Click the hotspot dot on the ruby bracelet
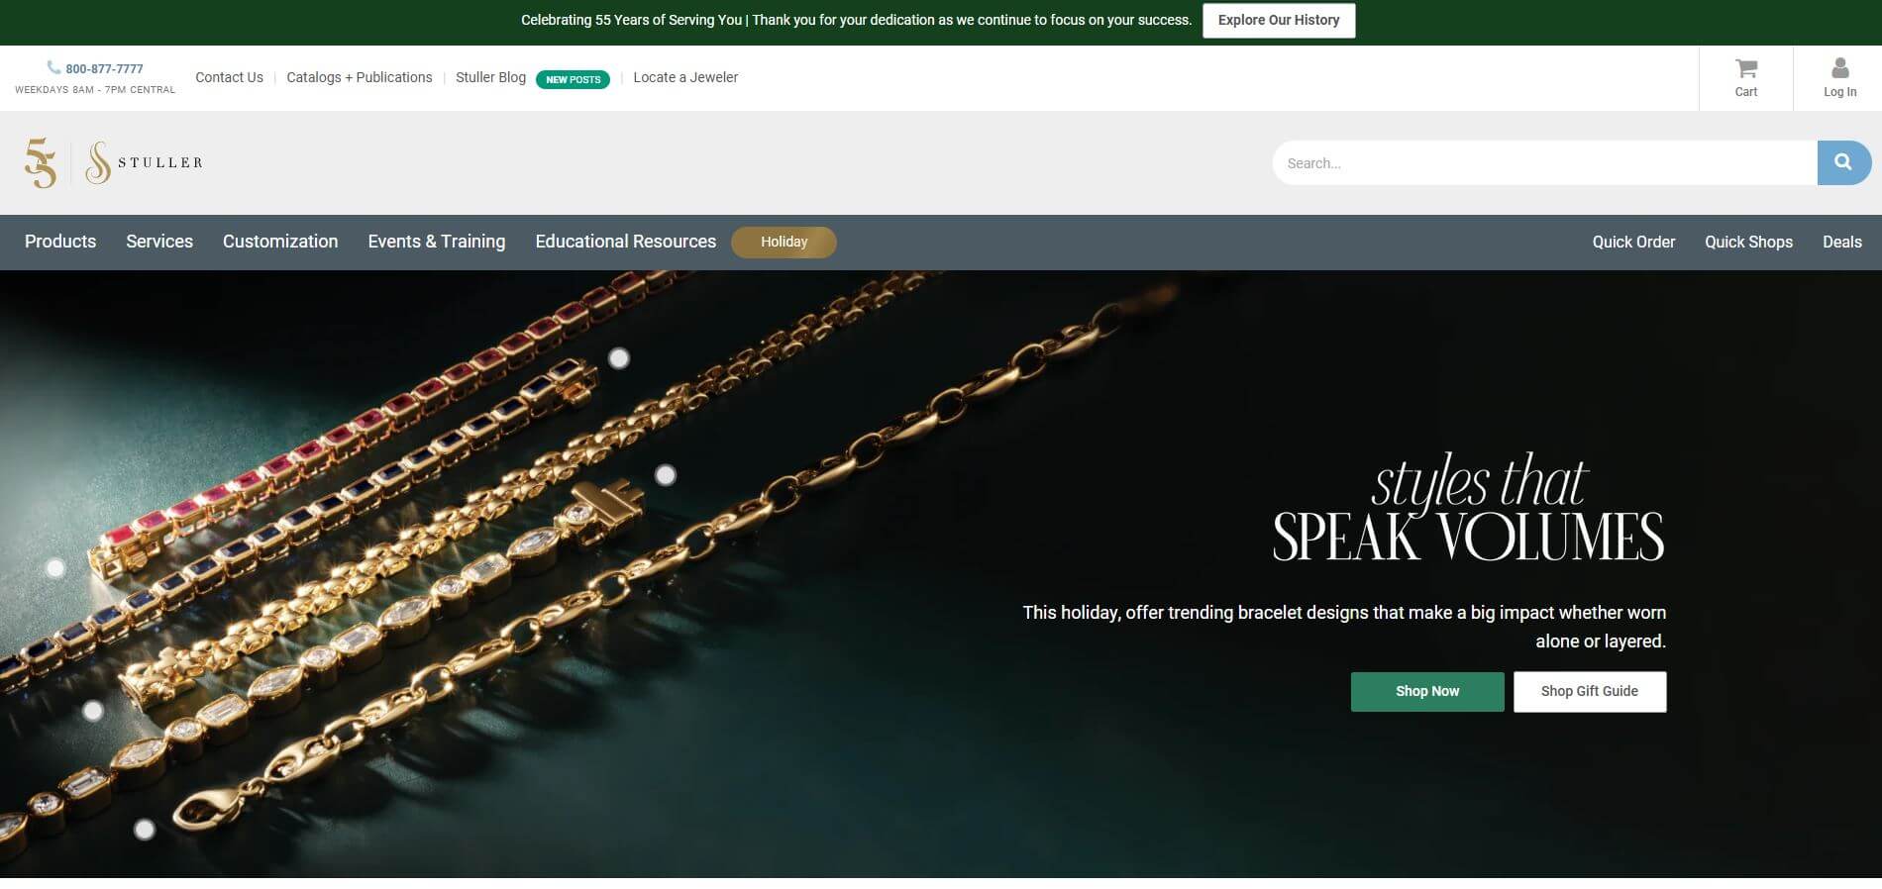 click(x=55, y=568)
